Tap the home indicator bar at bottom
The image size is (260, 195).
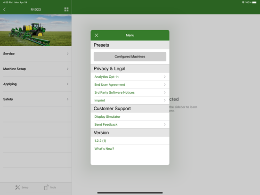[130, 193]
